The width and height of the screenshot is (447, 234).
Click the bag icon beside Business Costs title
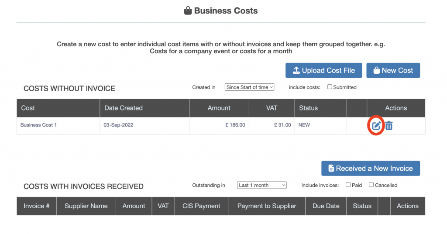(x=188, y=11)
